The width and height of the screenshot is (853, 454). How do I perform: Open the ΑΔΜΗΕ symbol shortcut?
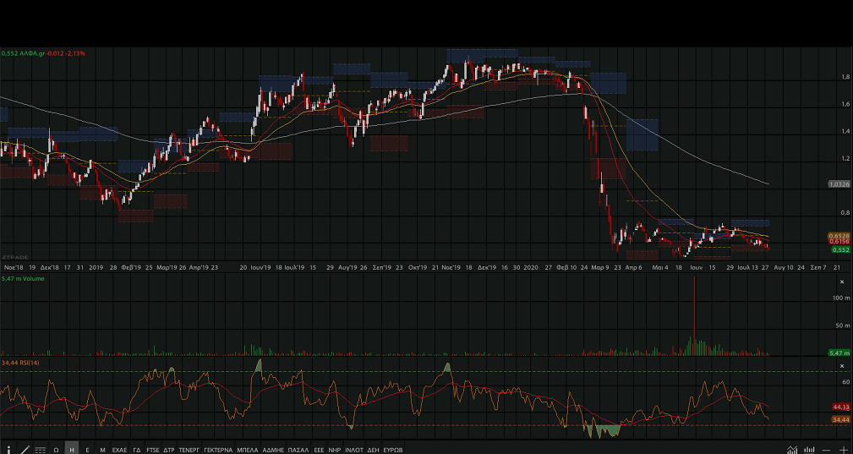pyautogui.click(x=274, y=450)
